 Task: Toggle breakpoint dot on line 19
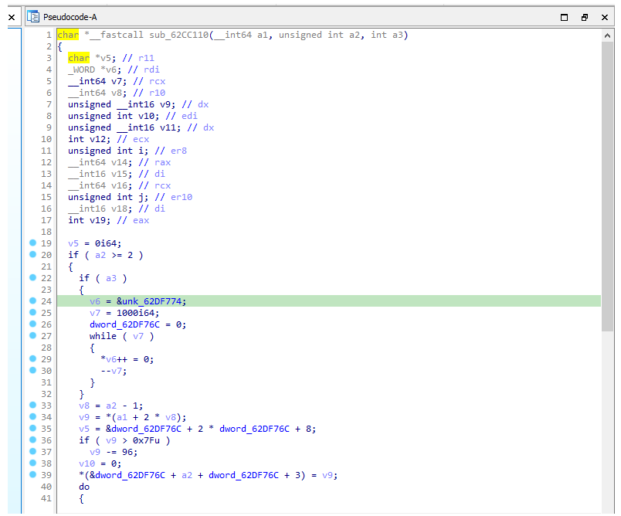pos(33,243)
